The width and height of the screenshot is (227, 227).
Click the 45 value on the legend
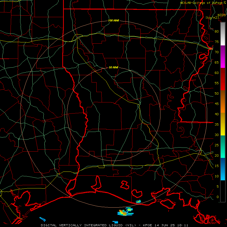[x=217, y=104]
